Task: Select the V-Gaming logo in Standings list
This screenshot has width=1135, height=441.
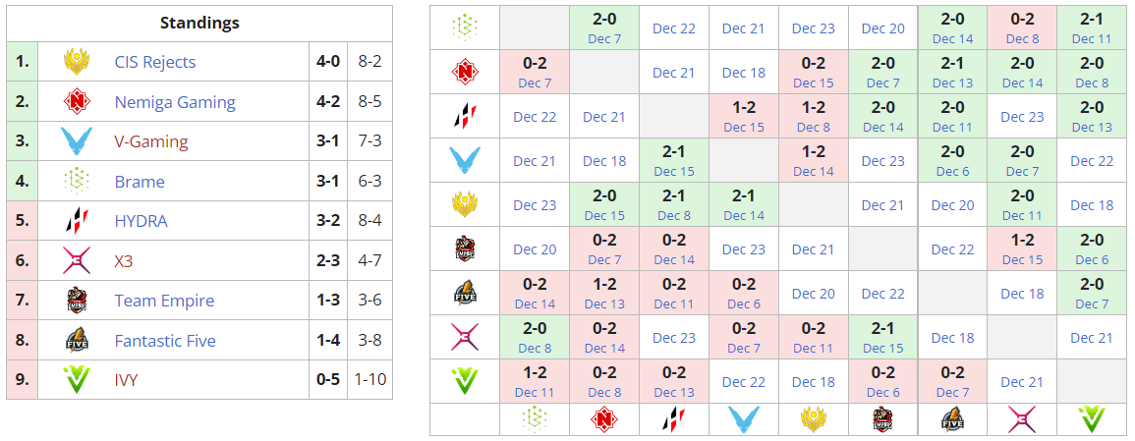Action: [77, 141]
